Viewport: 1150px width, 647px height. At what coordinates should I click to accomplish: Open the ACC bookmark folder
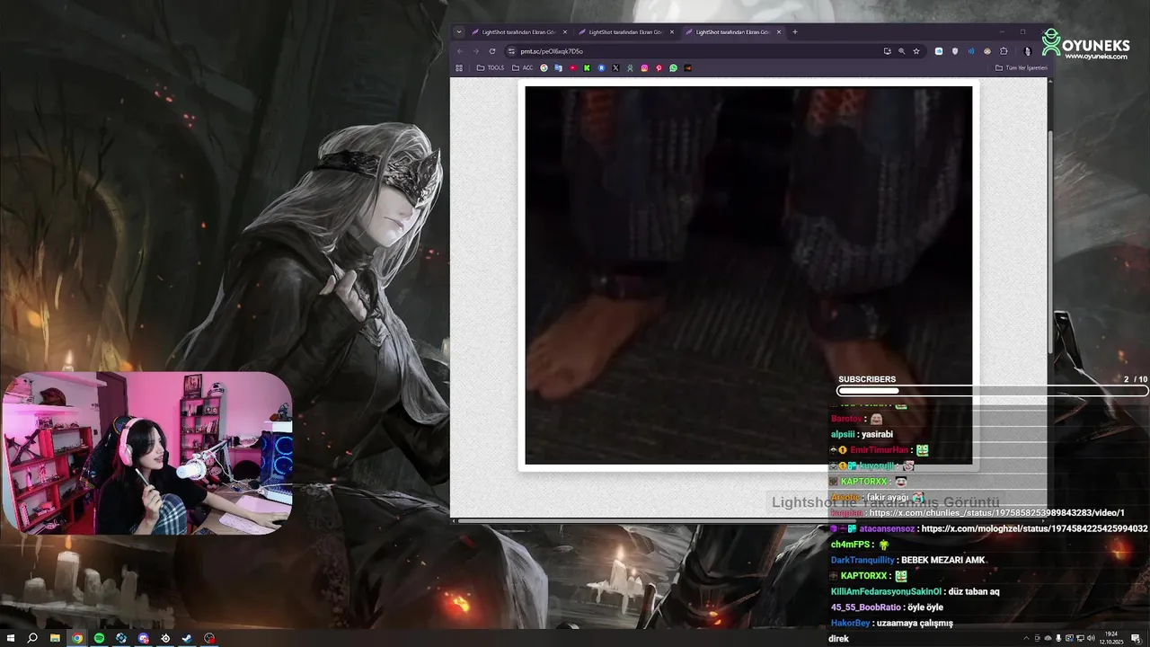coord(522,68)
